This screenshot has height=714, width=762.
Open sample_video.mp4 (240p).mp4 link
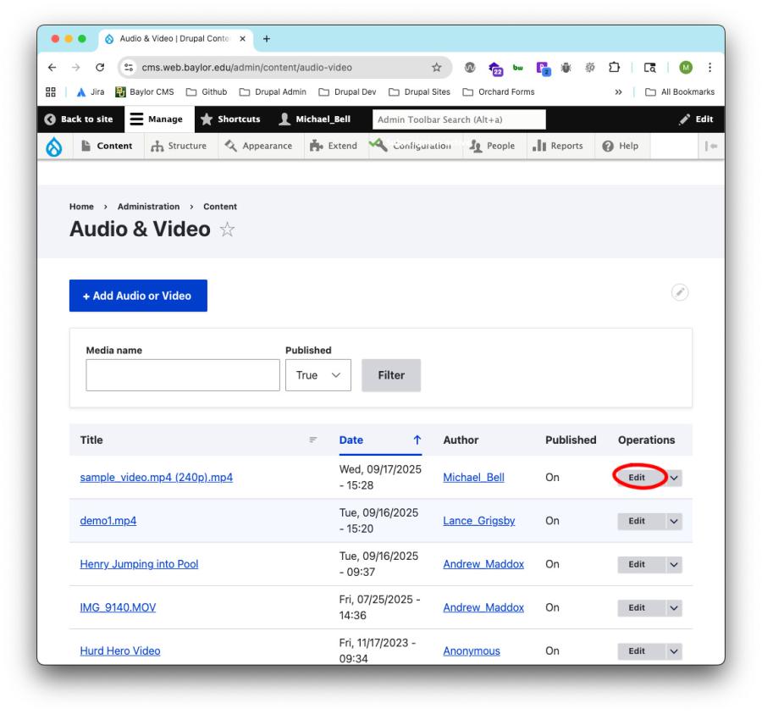click(157, 478)
